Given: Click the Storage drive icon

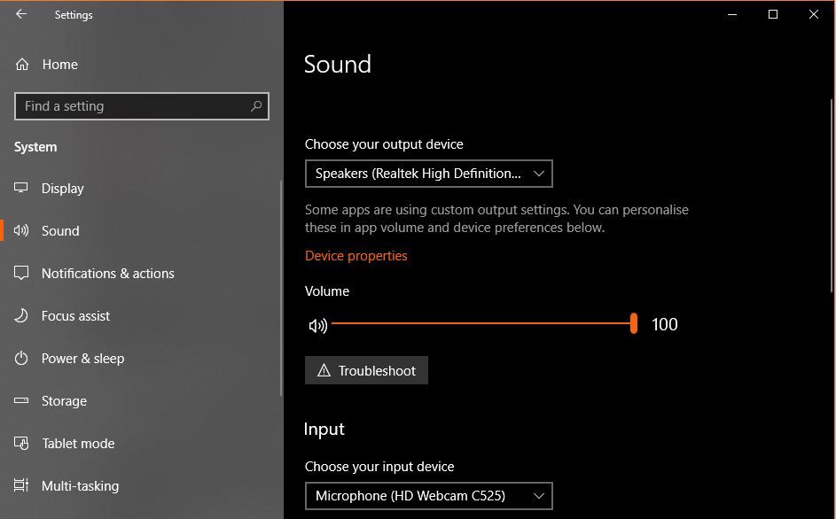Looking at the screenshot, I should (x=21, y=400).
